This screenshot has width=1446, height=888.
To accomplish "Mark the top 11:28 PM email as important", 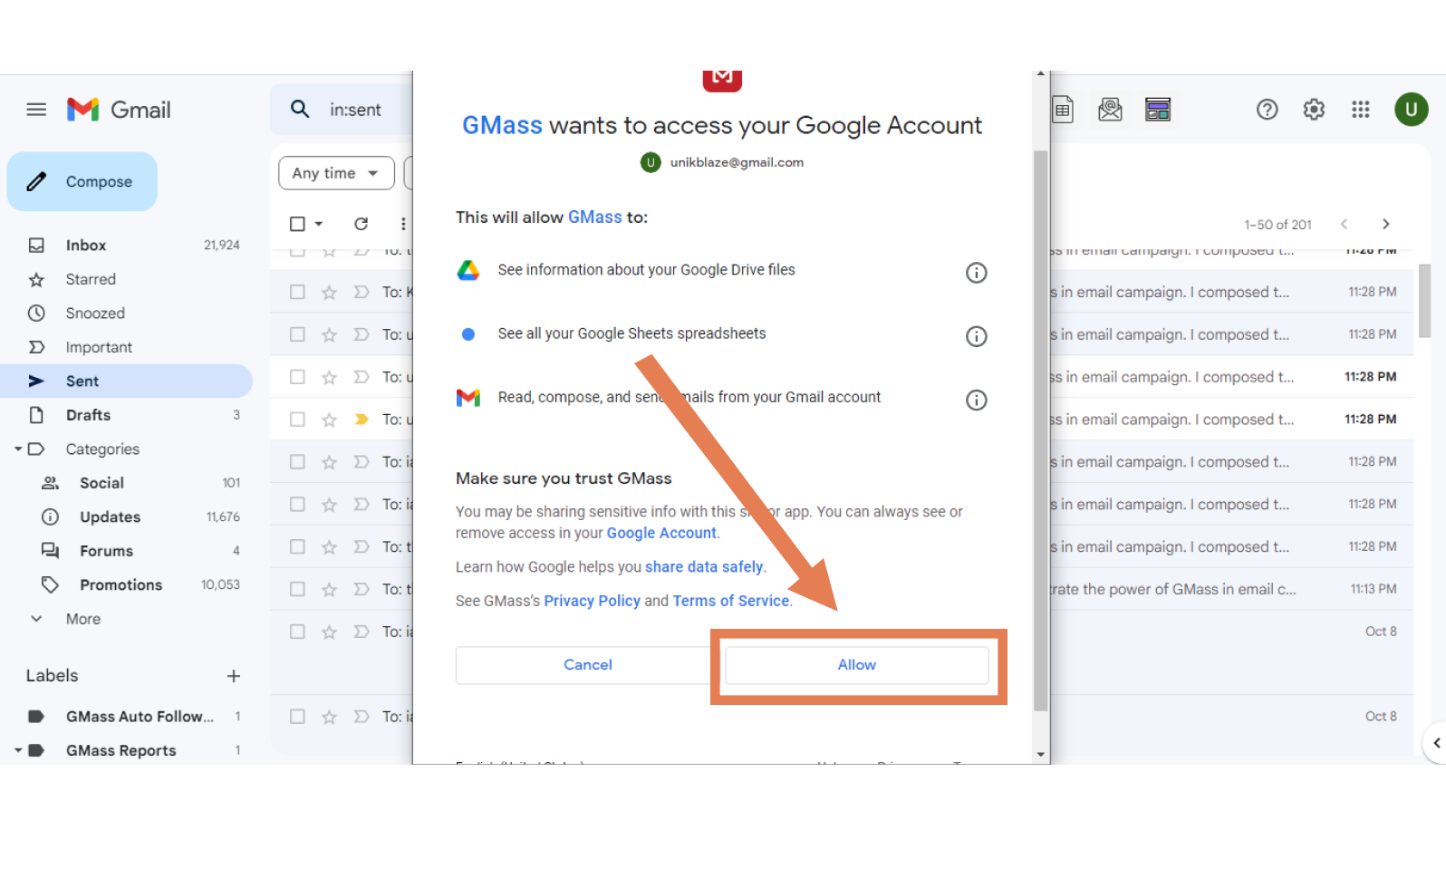I will [x=361, y=292].
